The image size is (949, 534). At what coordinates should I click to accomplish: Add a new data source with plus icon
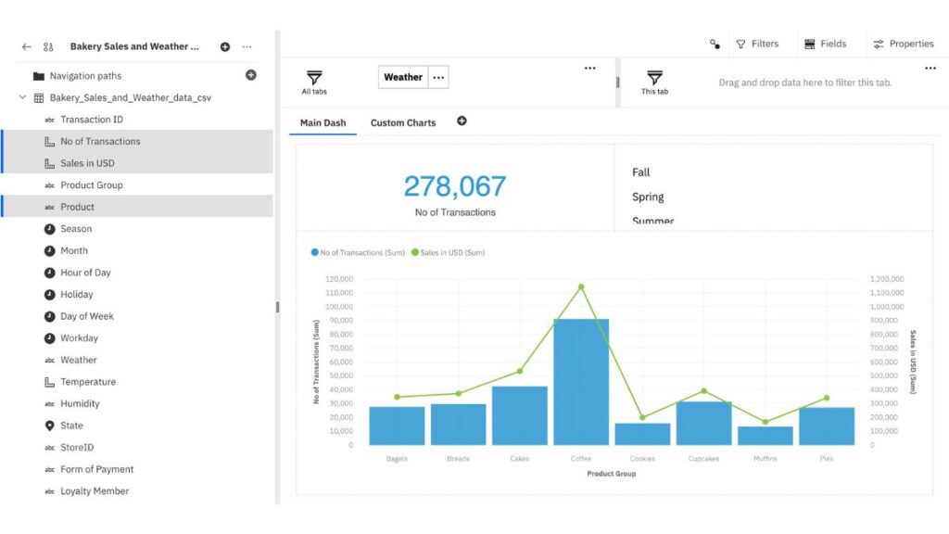pos(225,46)
